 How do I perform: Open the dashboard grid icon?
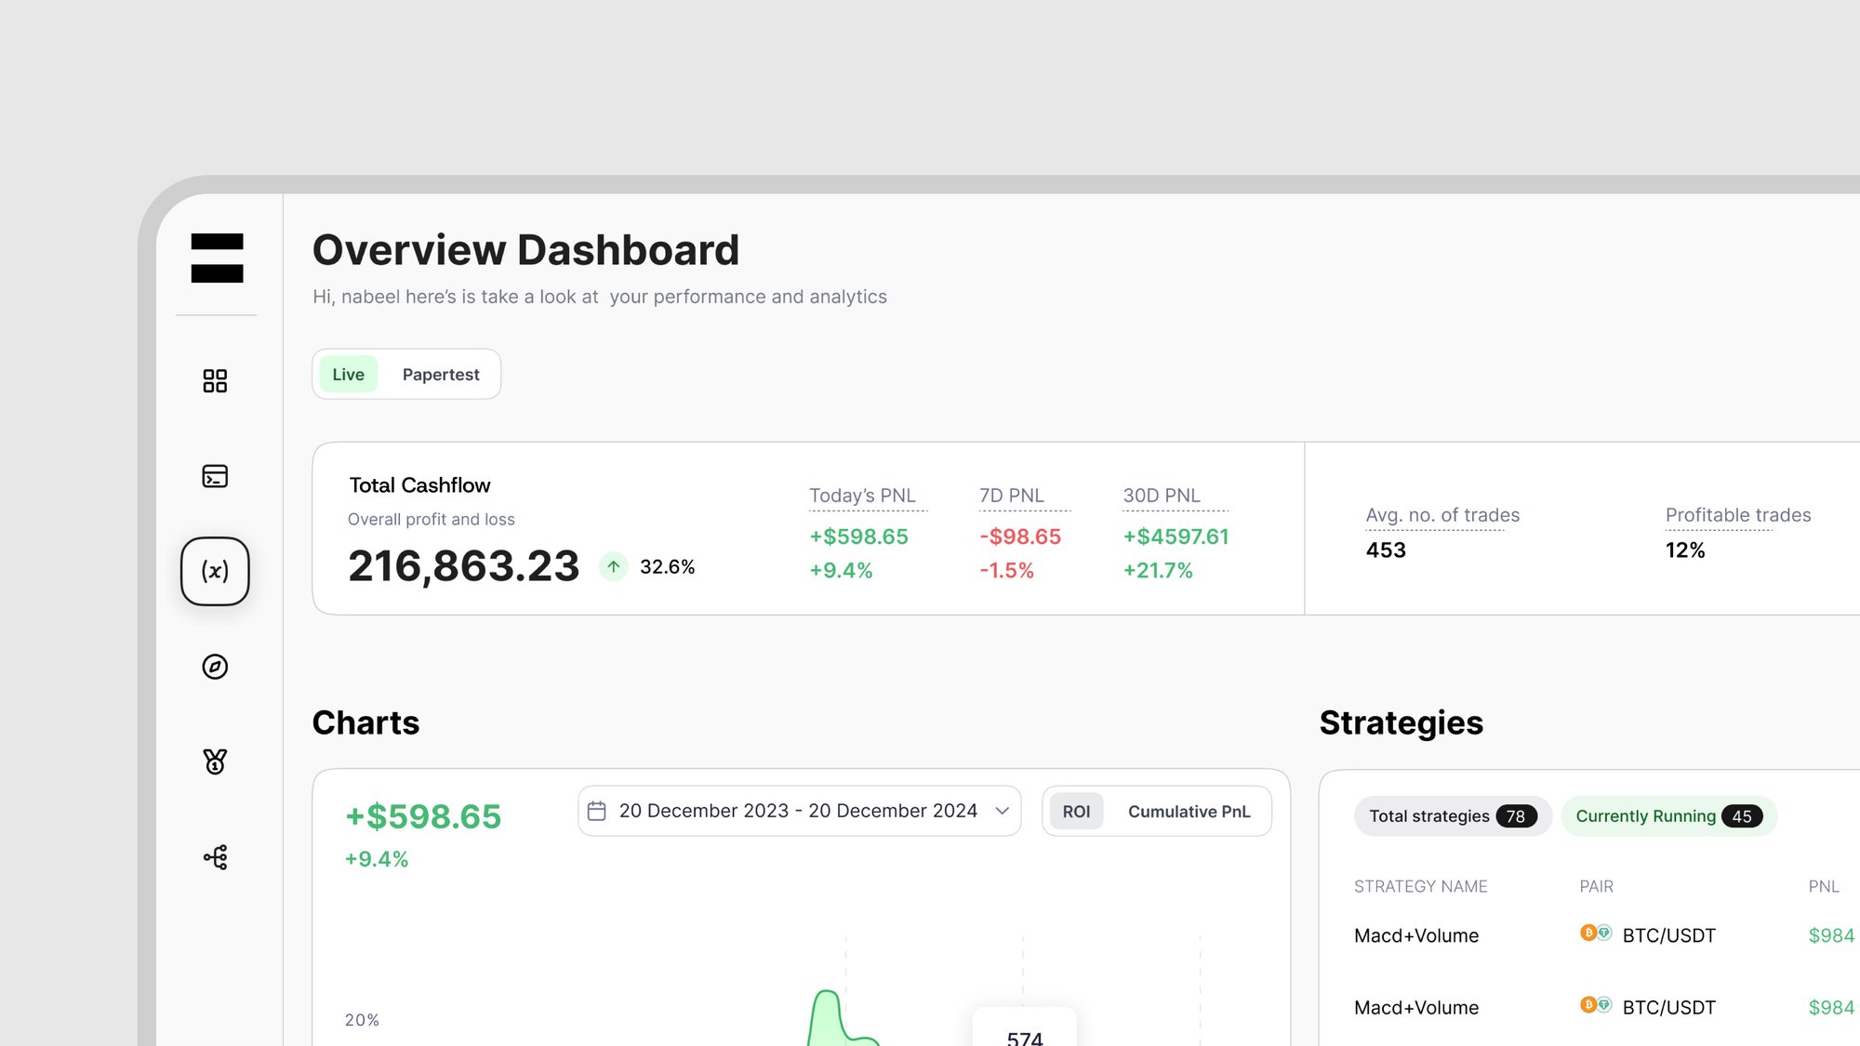(215, 381)
